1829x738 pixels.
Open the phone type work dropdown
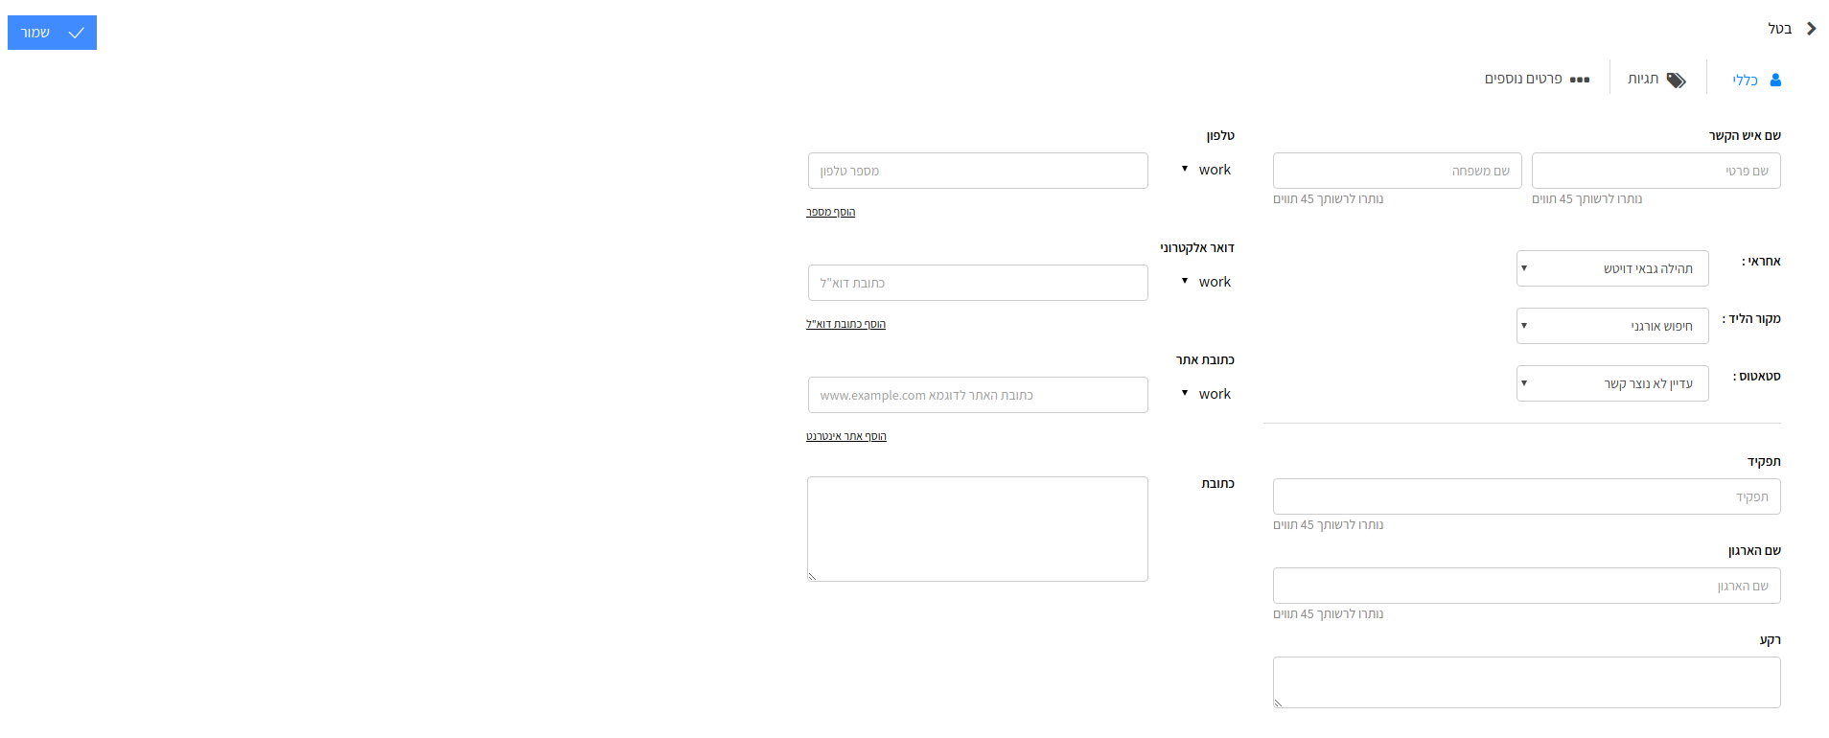click(1206, 170)
